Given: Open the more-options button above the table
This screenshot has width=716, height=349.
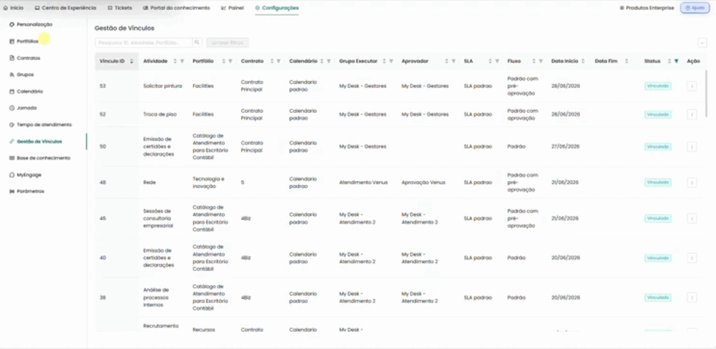Looking at the screenshot, I should pos(702,43).
